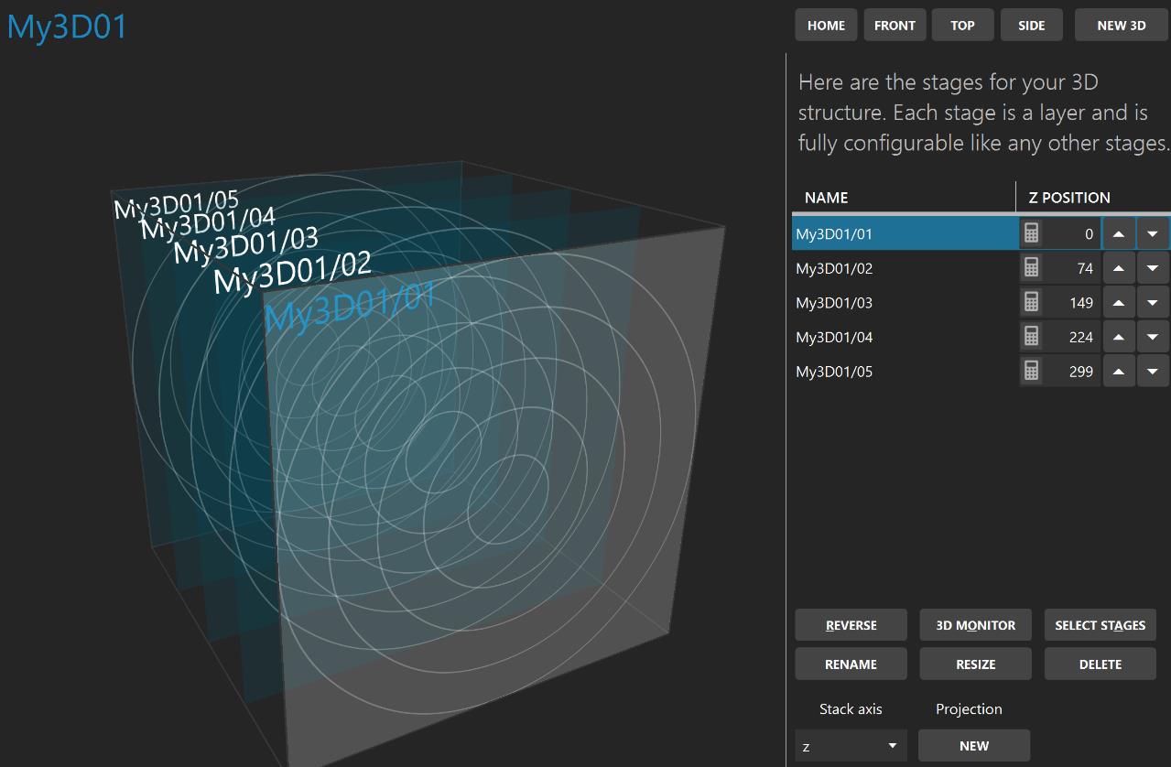This screenshot has width=1171, height=767.
Task: Increase Z position of My3D01/04
Action: (1119, 337)
